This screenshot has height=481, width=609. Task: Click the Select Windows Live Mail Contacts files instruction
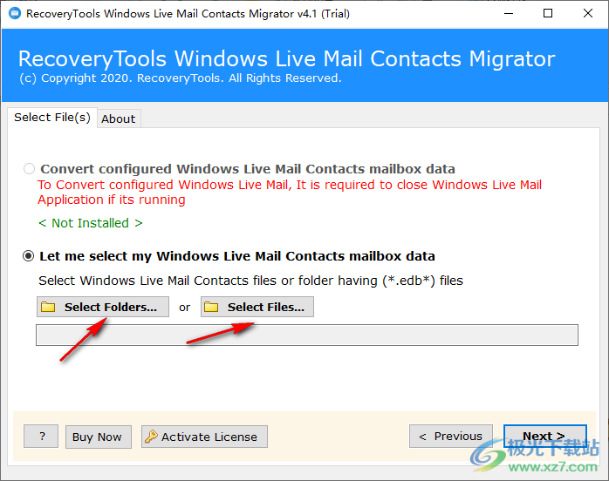(250, 281)
